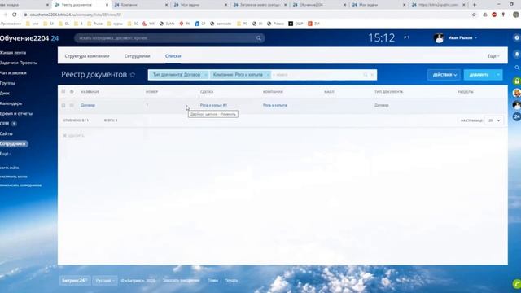Open user profile avatar of Иван Рыков
The width and height of the screenshot is (521, 293).
click(439, 38)
